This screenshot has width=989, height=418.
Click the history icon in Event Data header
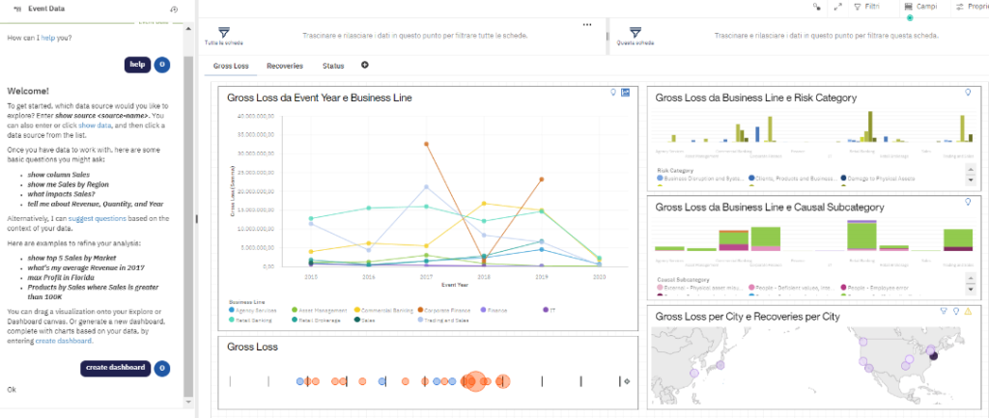[x=174, y=10]
